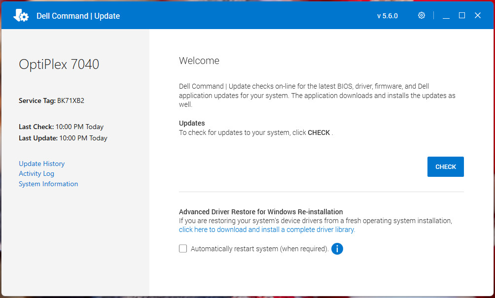Close the Dell Command Update window
The image size is (495, 298).
point(478,15)
